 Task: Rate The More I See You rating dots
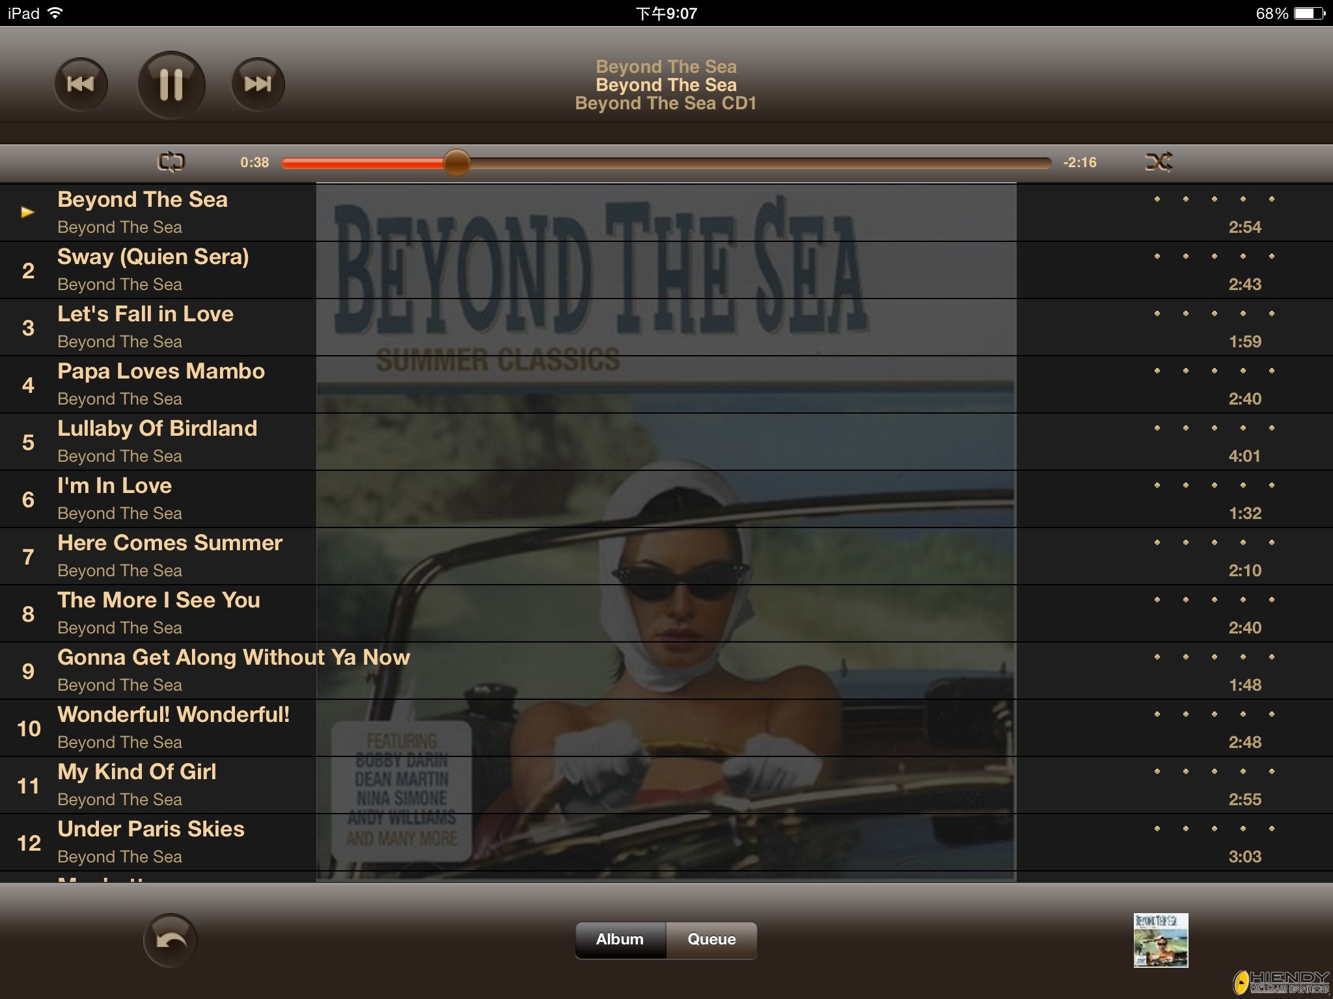[x=1215, y=600]
